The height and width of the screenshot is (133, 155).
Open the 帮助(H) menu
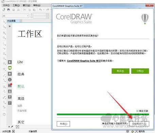point(37,5)
